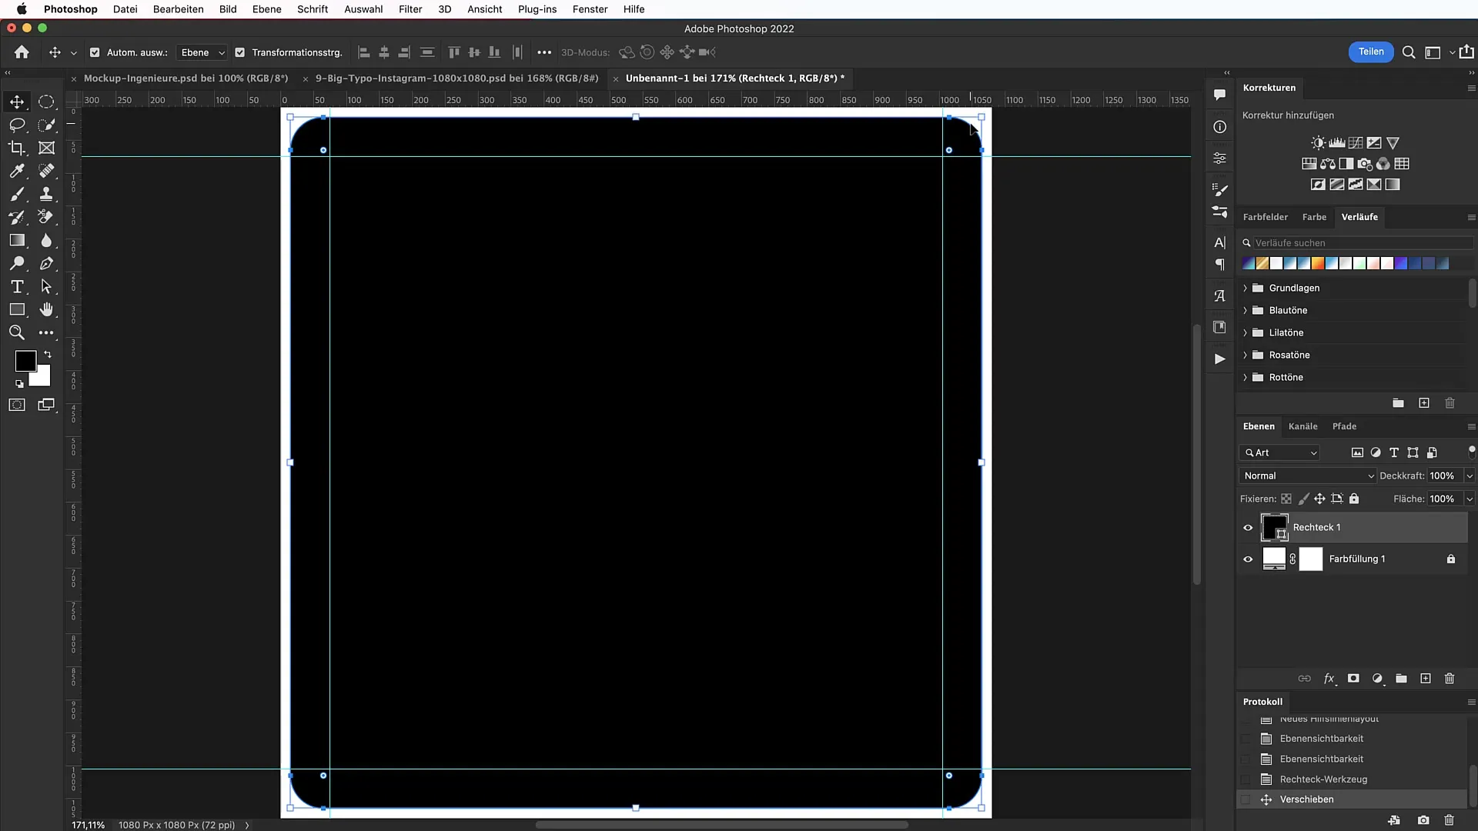Select the Frame tool
1478x831 pixels.
pos(46,148)
